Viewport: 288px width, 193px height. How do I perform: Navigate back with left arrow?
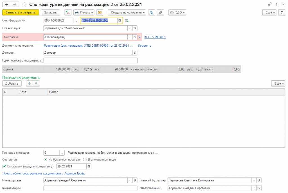(7, 4)
